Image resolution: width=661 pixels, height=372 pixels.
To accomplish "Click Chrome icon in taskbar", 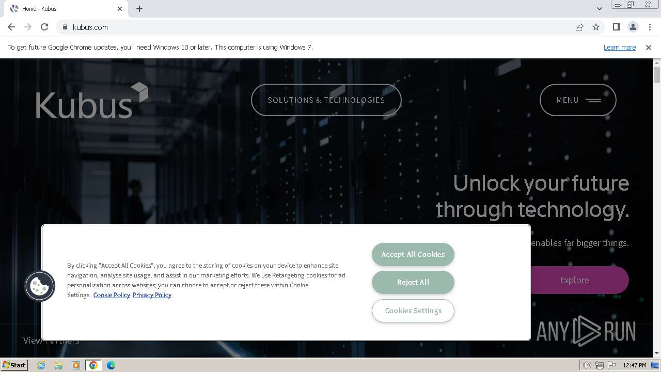I will [93, 365].
